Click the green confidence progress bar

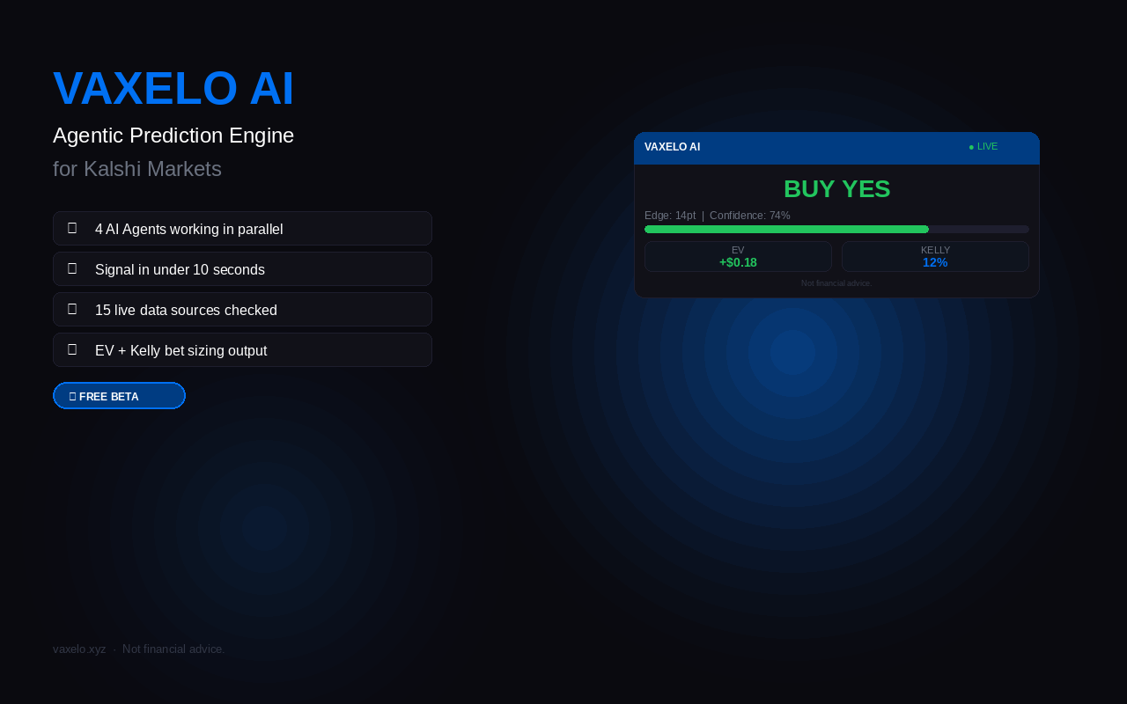pos(786,229)
